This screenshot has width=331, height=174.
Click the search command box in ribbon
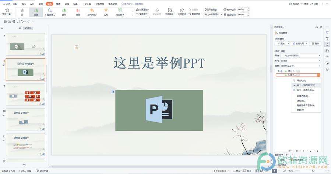[132, 4]
